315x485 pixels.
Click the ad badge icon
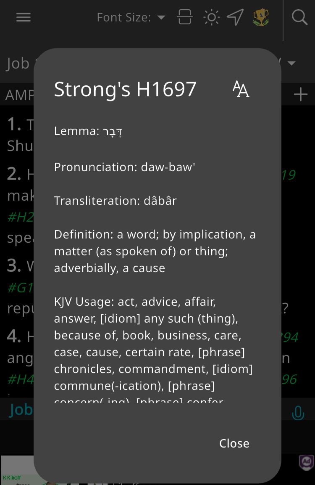[x=306, y=461]
